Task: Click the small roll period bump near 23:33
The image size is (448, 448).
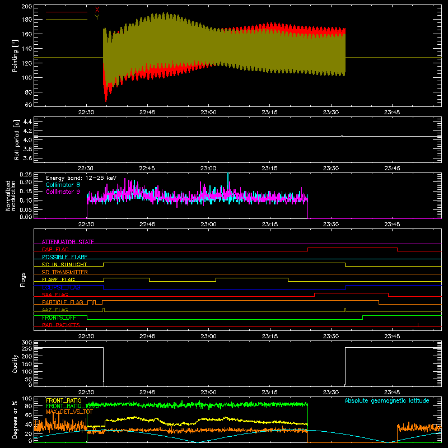Action: [342, 136]
